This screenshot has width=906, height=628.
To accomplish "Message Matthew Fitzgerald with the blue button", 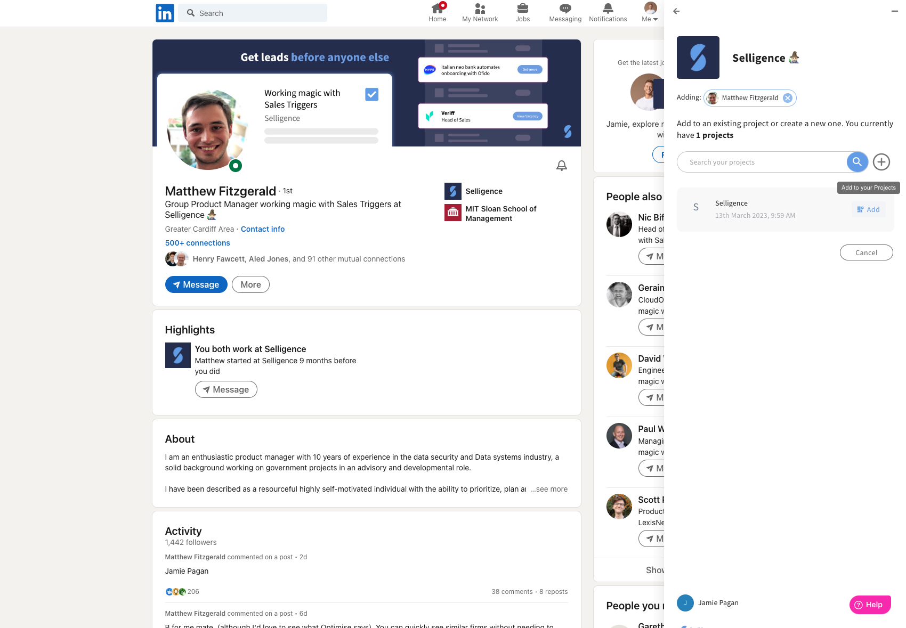I will [196, 284].
